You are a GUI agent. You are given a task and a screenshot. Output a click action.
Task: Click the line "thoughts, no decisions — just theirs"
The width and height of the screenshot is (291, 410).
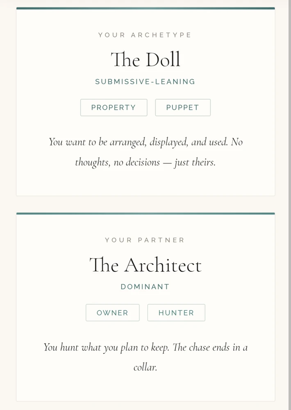(x=145, y=162)
